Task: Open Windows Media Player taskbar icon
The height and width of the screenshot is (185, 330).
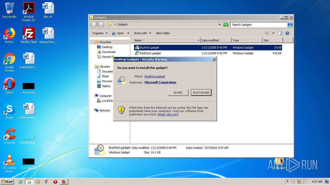Action: [38, 182]
